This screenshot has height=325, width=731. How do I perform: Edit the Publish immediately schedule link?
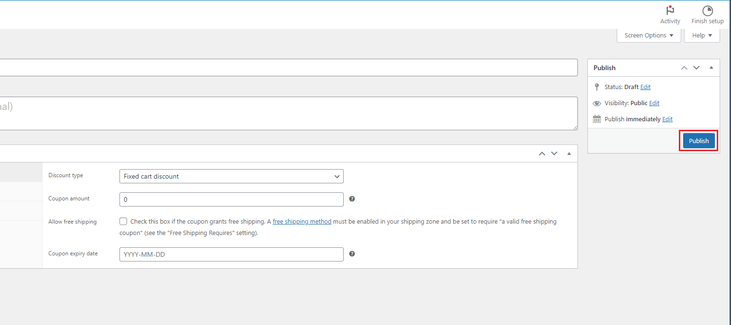point(667,119)
